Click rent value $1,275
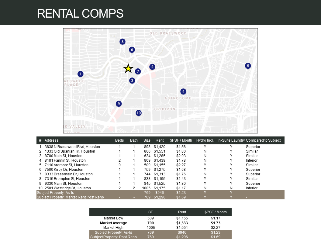This screenshot has width=321, height=248. (x=160, y=169)
